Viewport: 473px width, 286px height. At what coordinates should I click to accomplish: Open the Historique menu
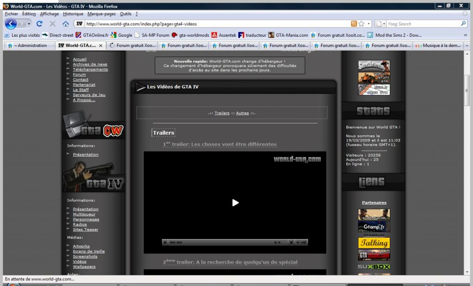(x=73, y=14)
